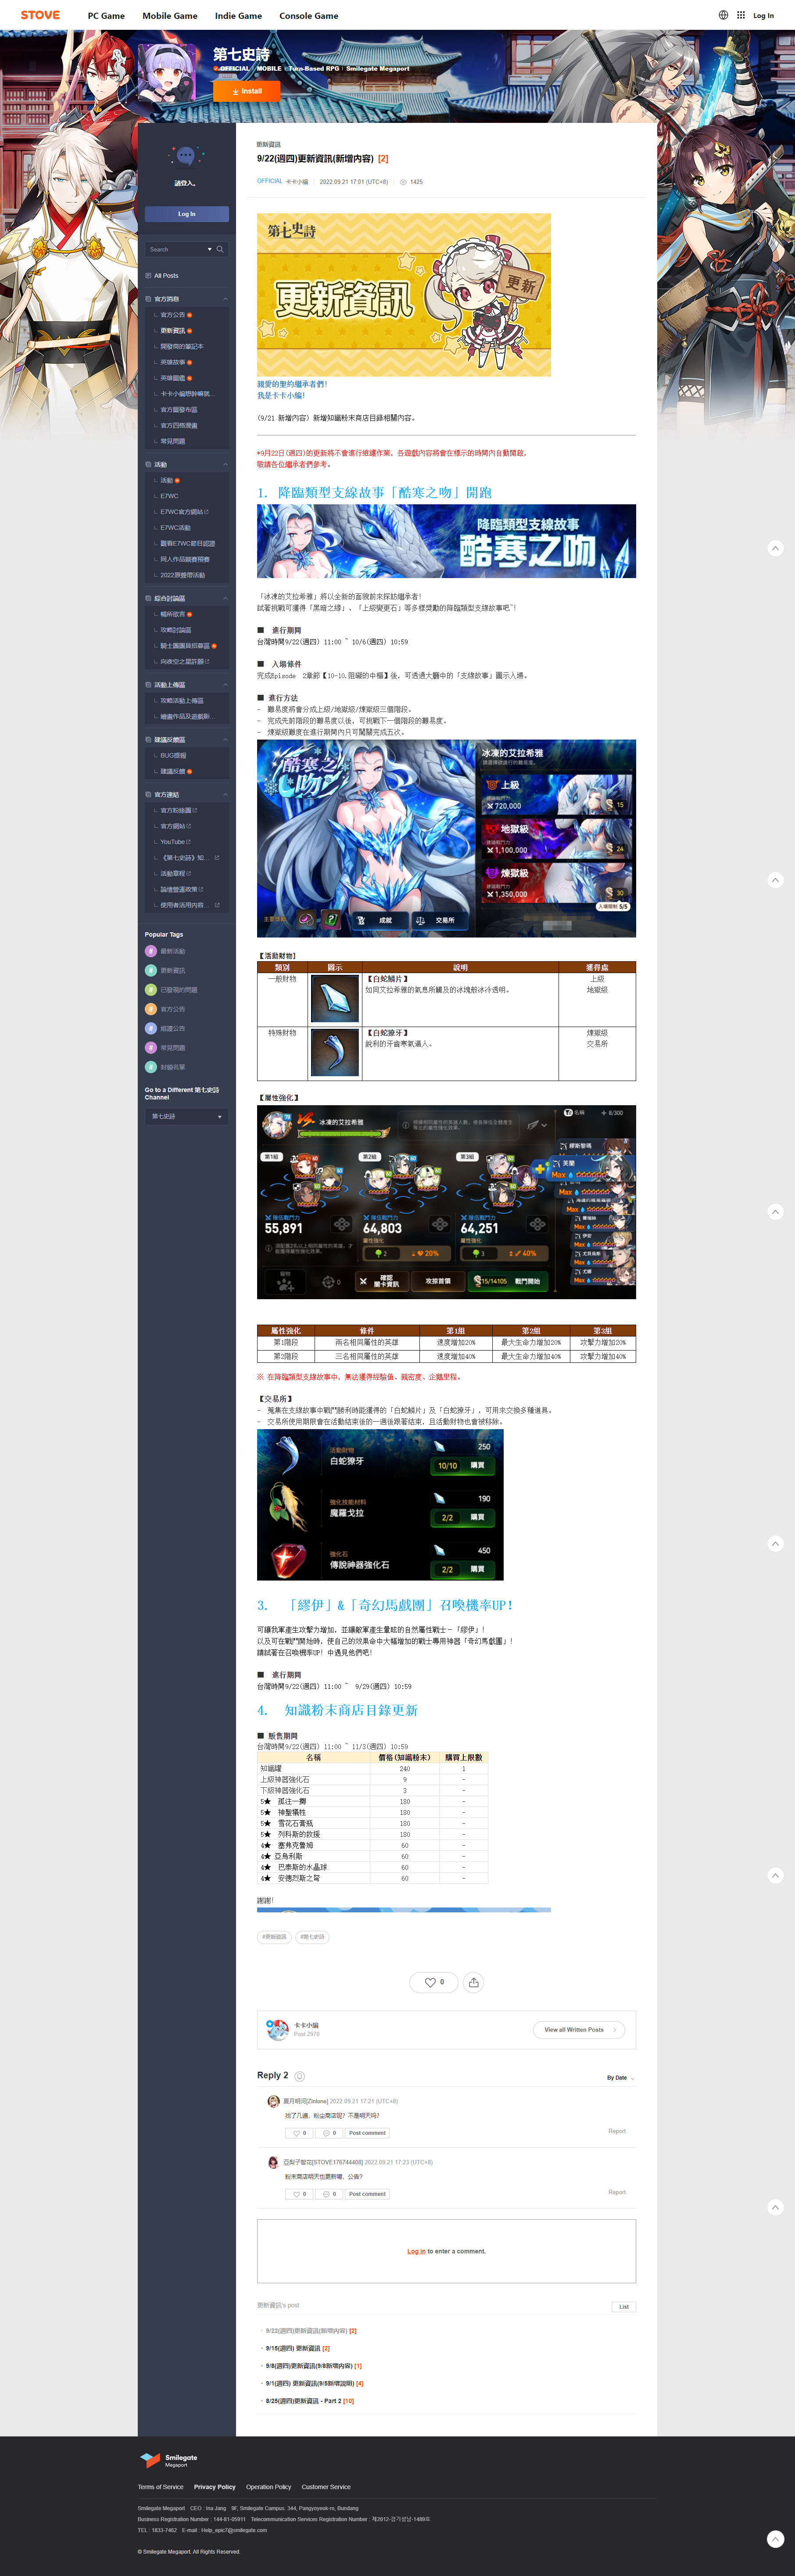This screenshot has width=795, height=2576.
Task: Click the sidebar search magnifier icon
Action: pos(220,249)
